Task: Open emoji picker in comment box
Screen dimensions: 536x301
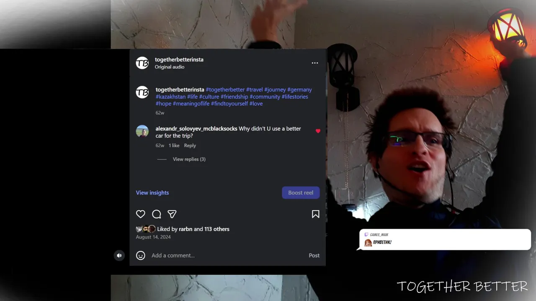Action: click(141, 255)
